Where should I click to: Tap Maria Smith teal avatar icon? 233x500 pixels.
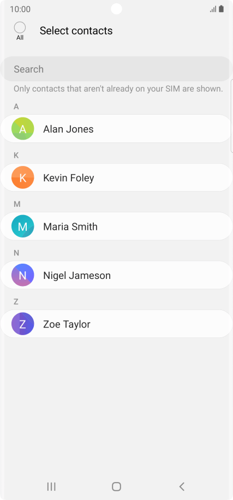point(22,226)
